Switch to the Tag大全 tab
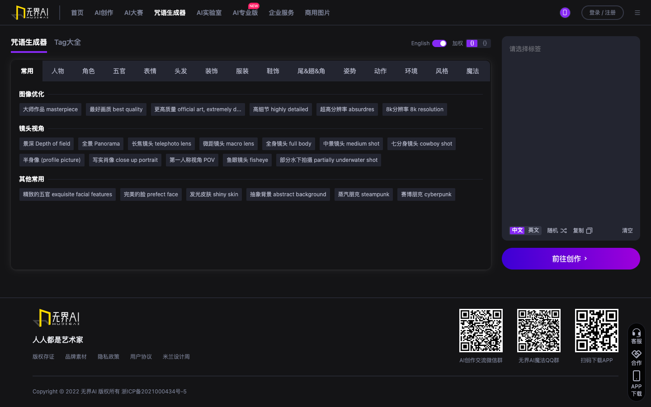 coord(67,43)
